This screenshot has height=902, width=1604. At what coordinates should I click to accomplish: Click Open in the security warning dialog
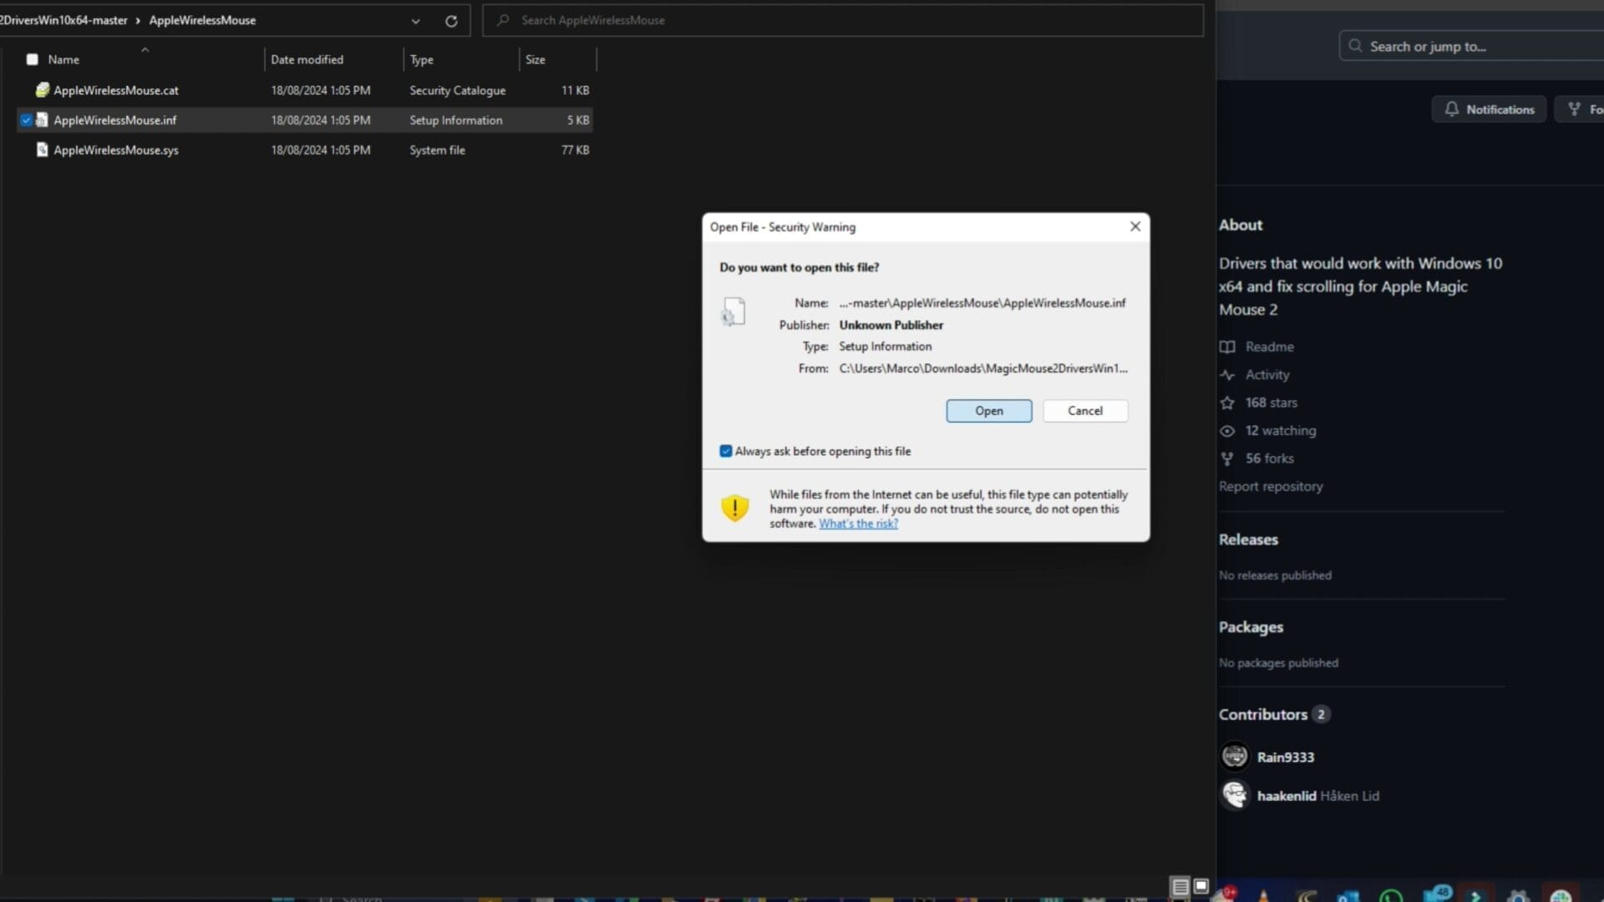click(988, 410)
